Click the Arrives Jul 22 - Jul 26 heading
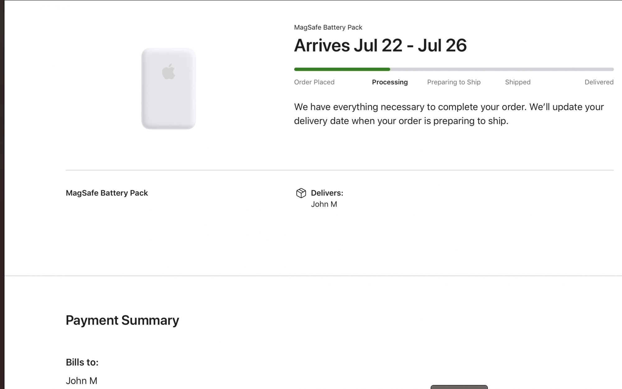This screenshot has height=389, width=622. 380,45
